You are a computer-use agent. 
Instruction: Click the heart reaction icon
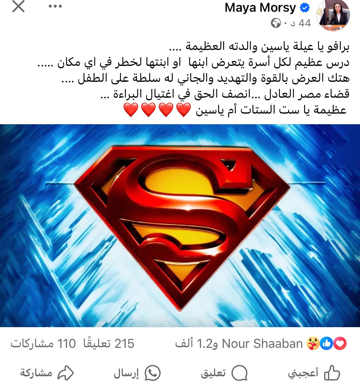(340, 344)
